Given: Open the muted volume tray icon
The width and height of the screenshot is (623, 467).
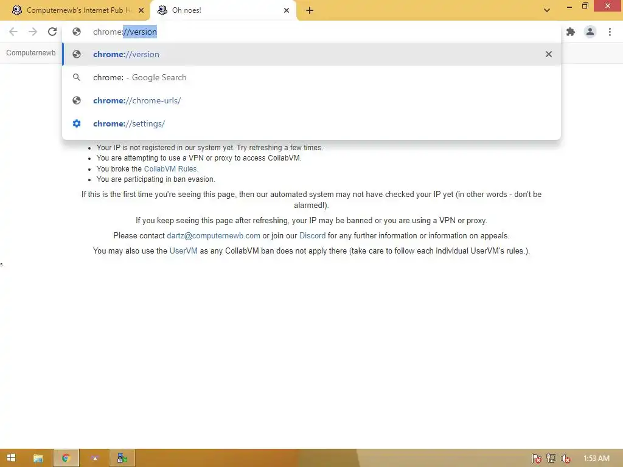Looking at the screenshot, I should click(566, 458).
